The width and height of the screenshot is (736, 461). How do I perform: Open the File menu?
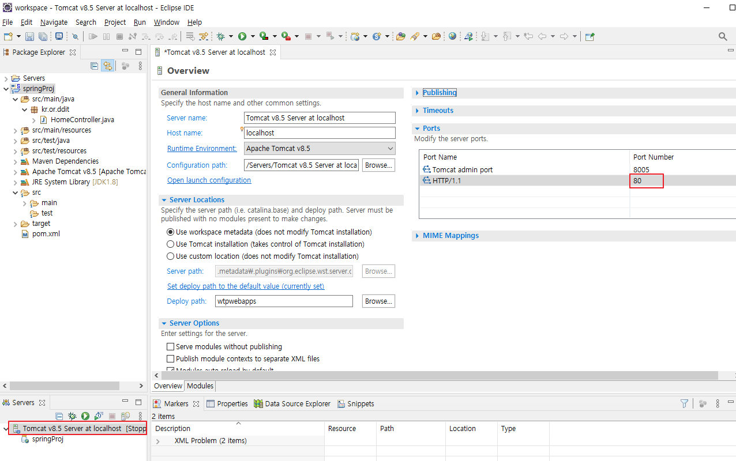(7, 22)
